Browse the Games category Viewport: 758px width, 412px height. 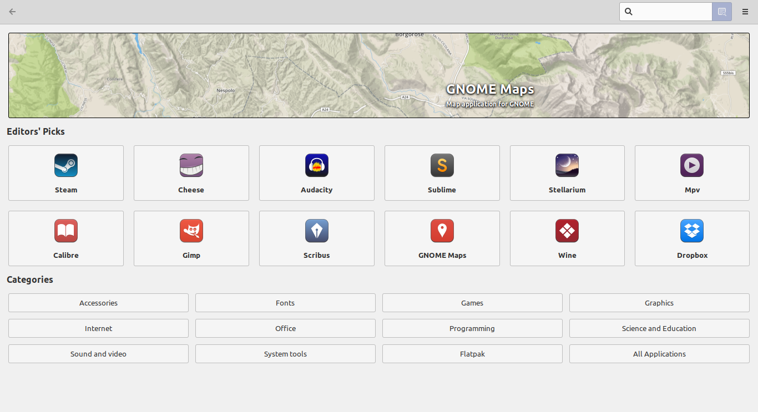pyautogui.click(x=472, y=303)
